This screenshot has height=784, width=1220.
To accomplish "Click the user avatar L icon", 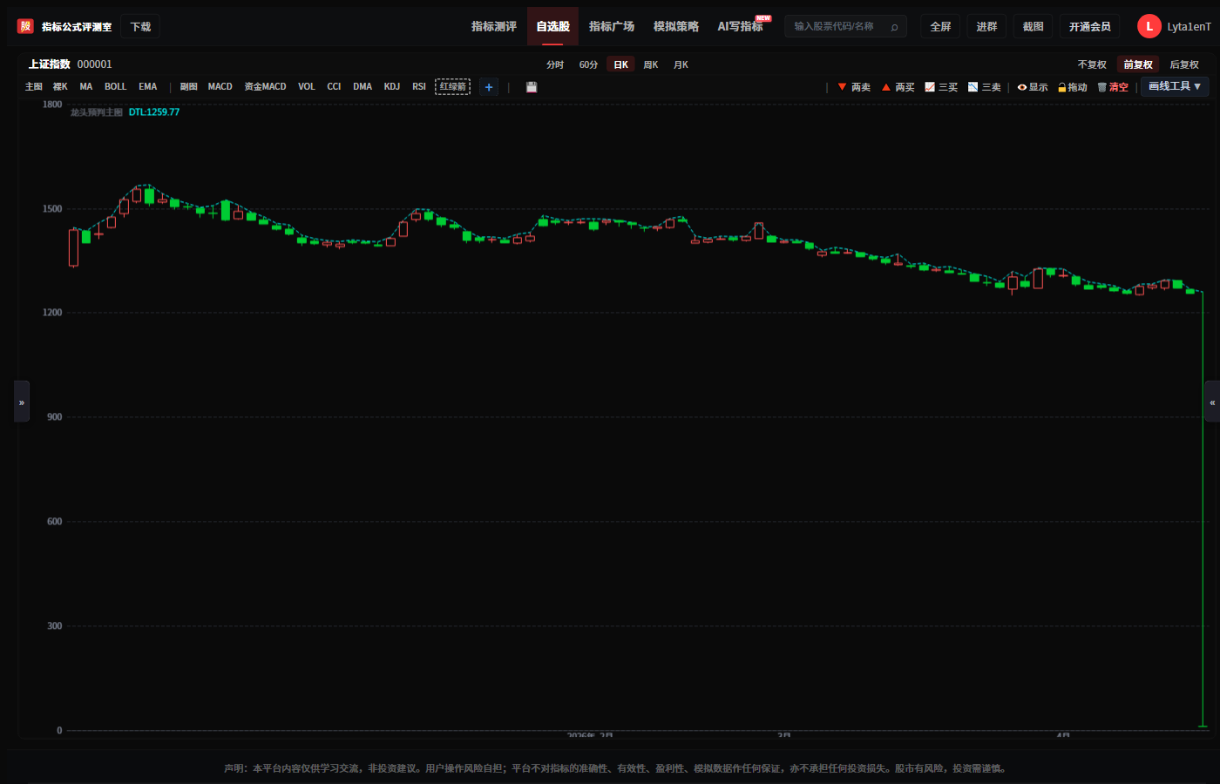I will [x=1149, y=26].
